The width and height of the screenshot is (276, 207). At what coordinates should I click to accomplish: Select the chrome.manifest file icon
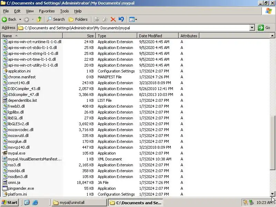coord(5,77)
